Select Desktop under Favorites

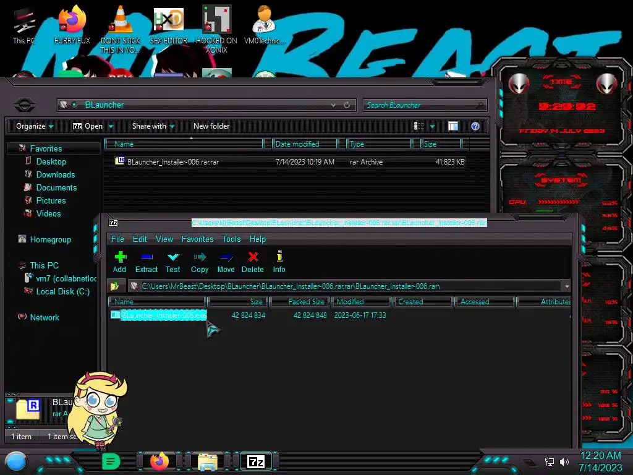pos(51,161)
